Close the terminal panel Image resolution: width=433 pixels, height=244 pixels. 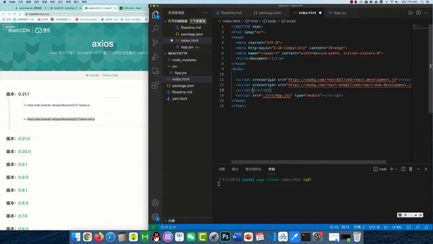pyautogui.click(x=426, y=169)
